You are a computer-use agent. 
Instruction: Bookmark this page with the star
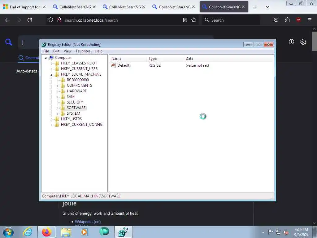pos(194,20)
